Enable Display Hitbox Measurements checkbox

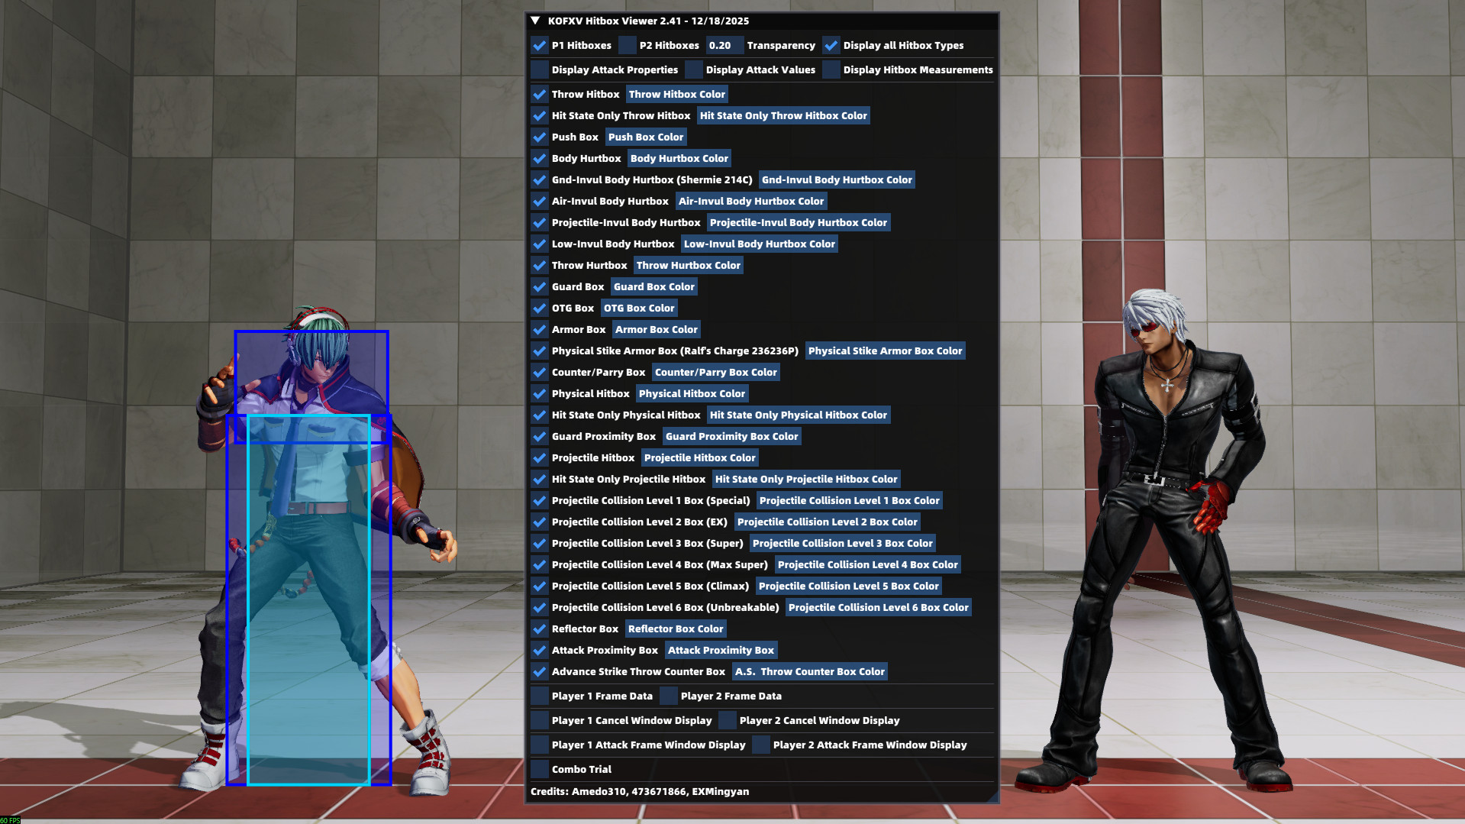[831, 69]
